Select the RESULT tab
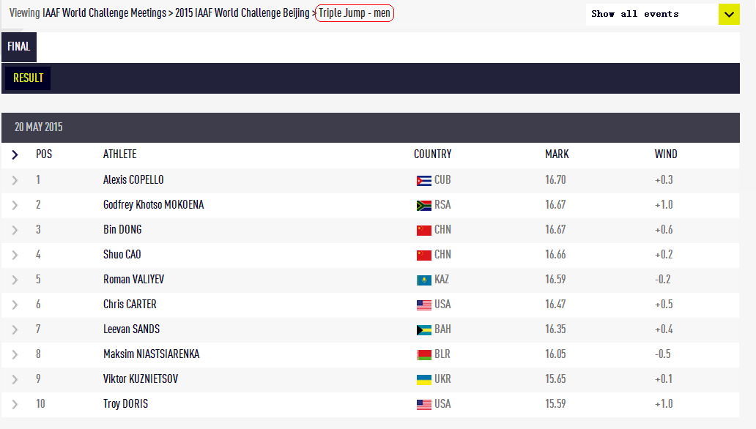The width and height of the screenshot is (756, 429). 28,78
